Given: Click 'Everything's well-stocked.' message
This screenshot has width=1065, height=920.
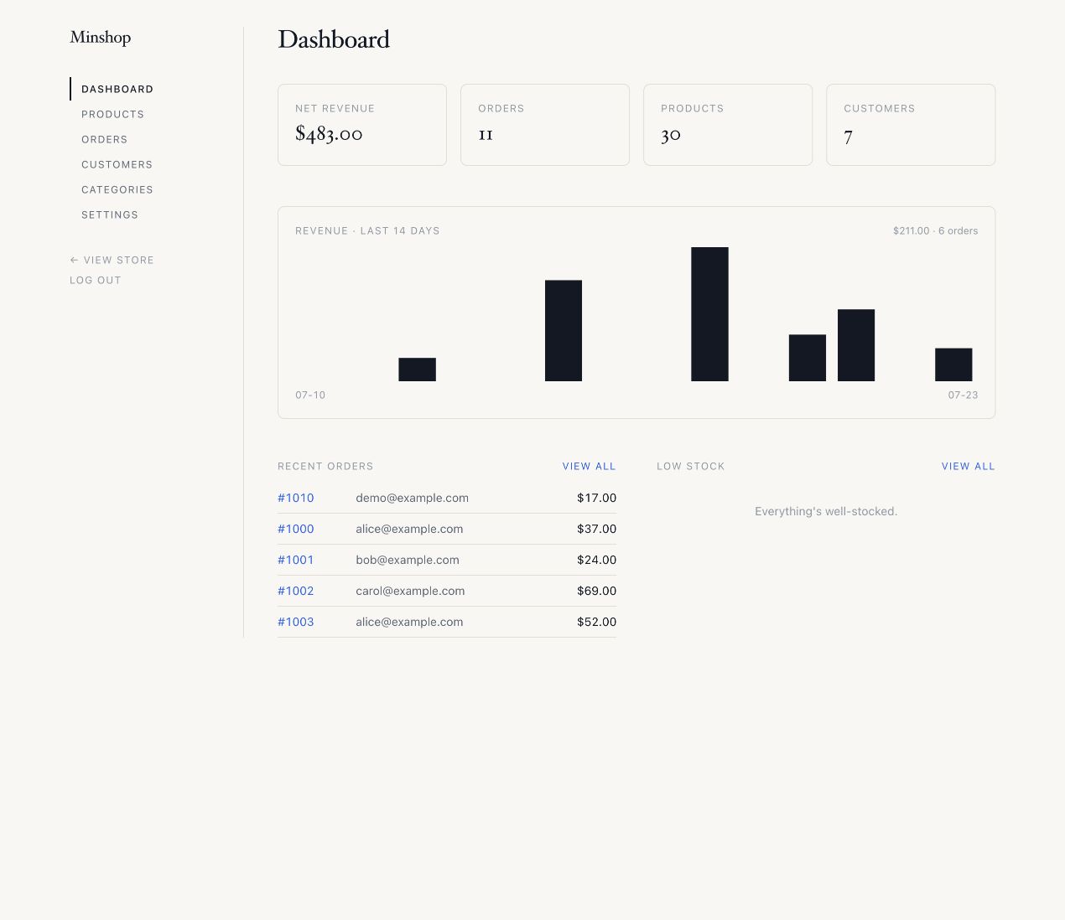Looking at the screenshot, I should [x=826, y=511].
